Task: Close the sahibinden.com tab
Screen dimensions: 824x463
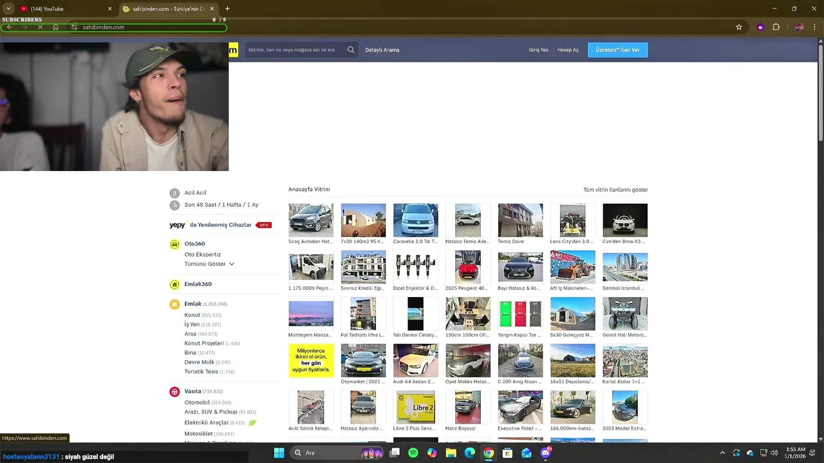Action: pos(212,8)
